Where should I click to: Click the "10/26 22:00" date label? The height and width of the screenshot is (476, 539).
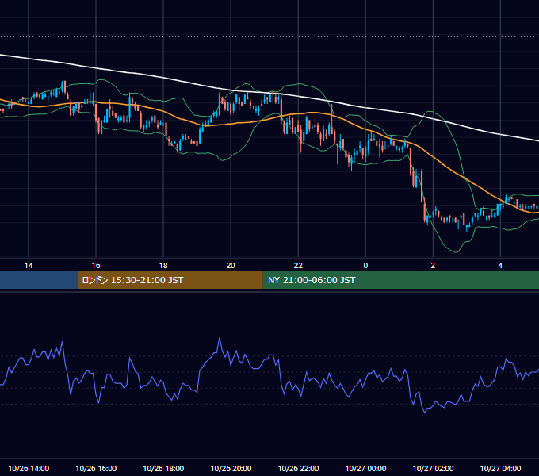pos(298,468)
